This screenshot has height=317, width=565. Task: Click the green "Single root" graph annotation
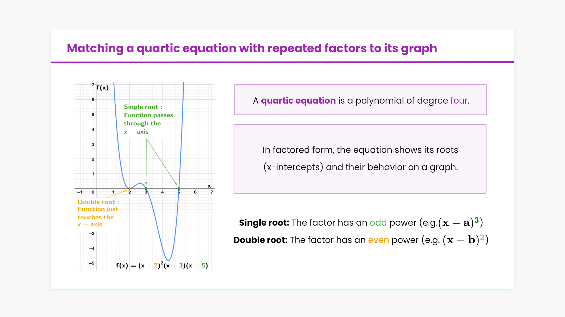click(148, 119)
